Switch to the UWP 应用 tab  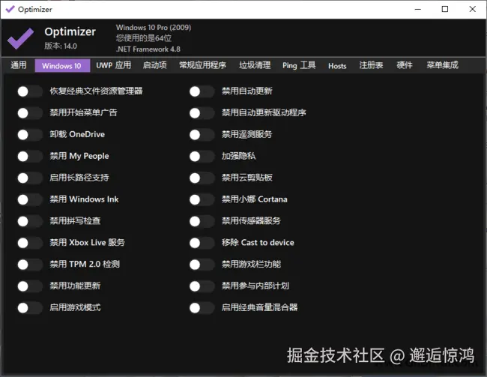(x=113, y=65)
